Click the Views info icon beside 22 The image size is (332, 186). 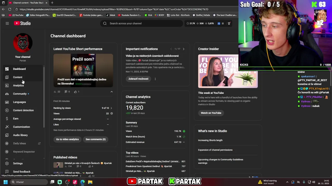coord(112,113)
